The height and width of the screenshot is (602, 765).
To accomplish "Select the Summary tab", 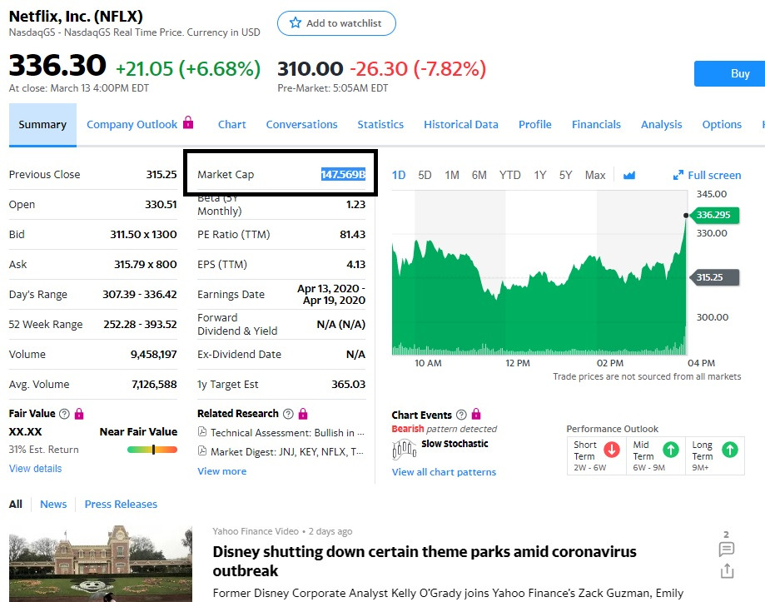I will [x=42, y=124].
